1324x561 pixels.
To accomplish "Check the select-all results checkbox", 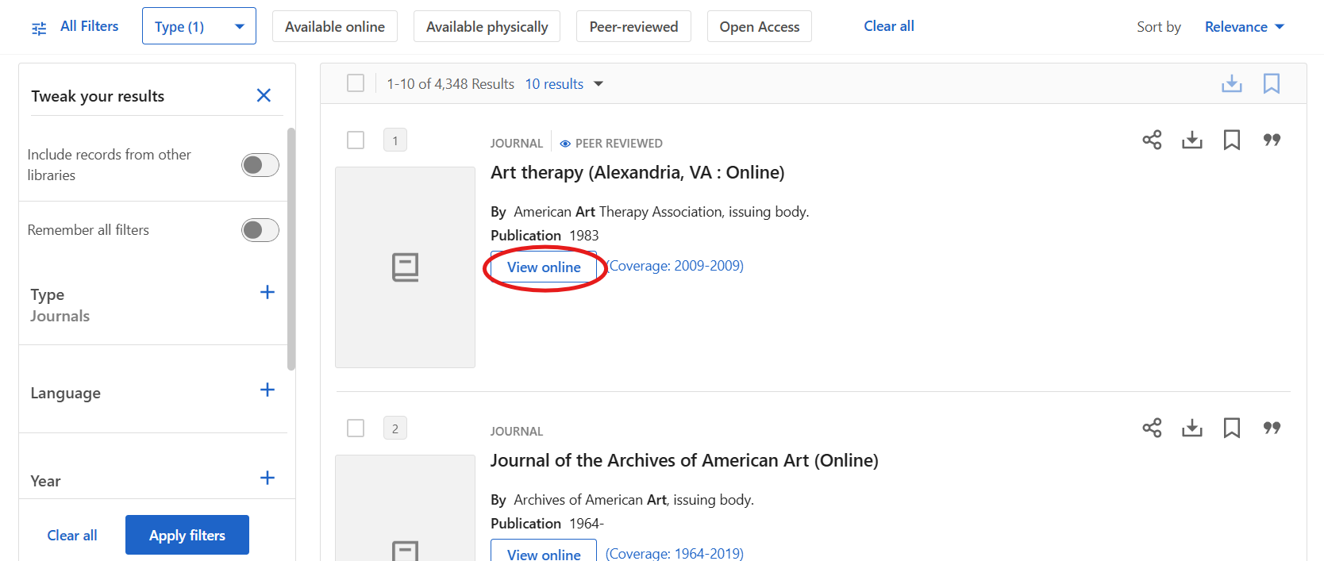I will point(356,83).
